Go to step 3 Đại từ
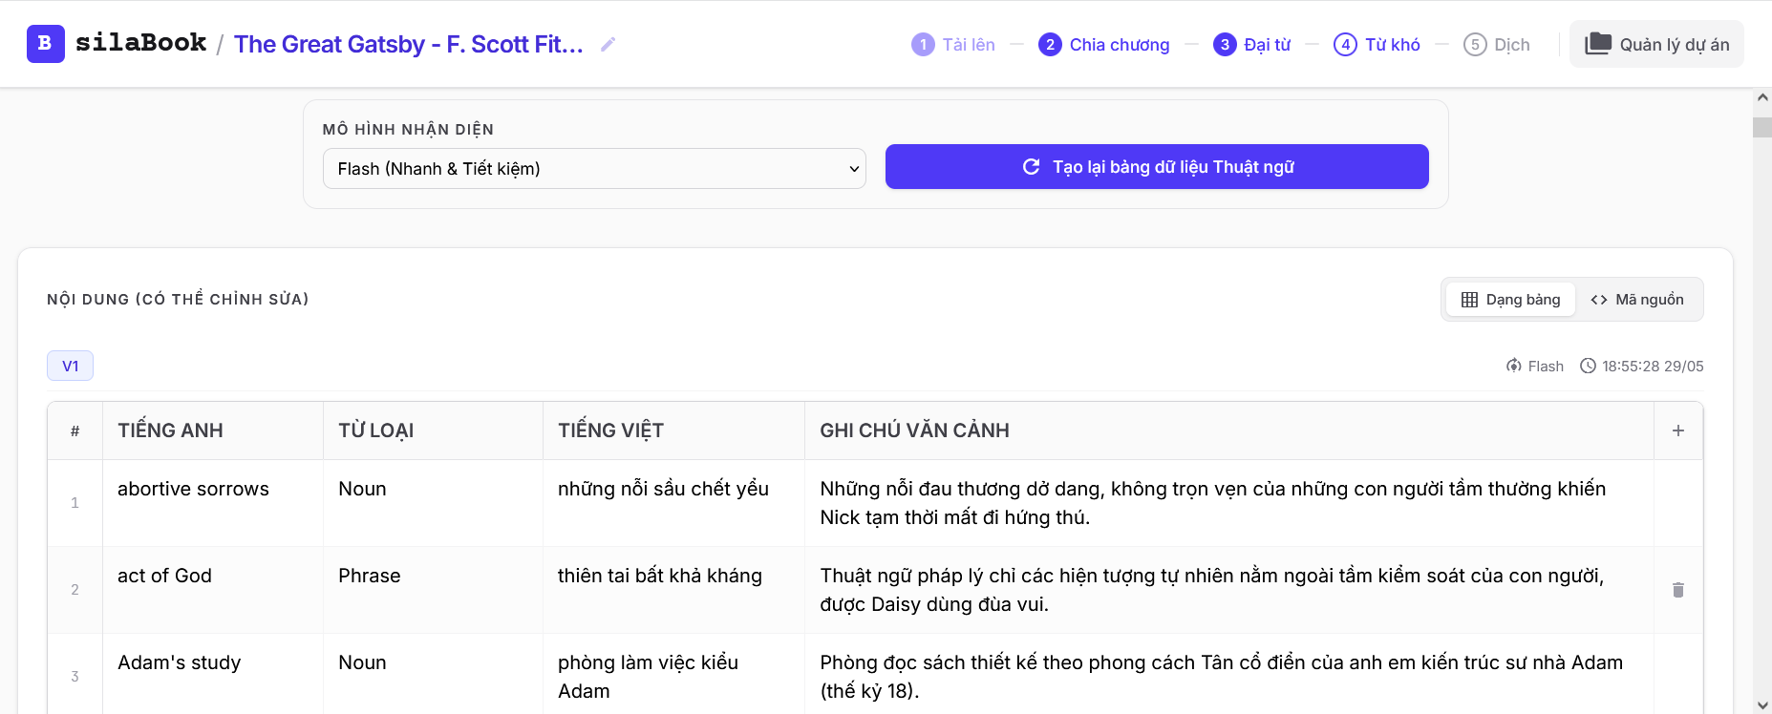 (x=1251, y=45)
